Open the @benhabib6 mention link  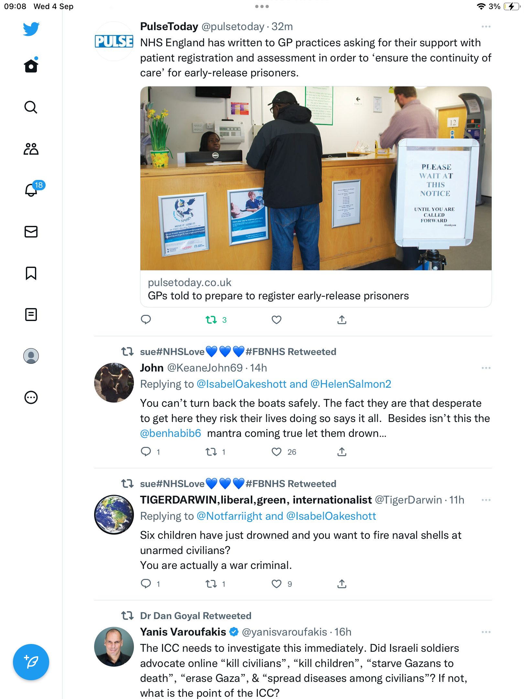point(170,433)
